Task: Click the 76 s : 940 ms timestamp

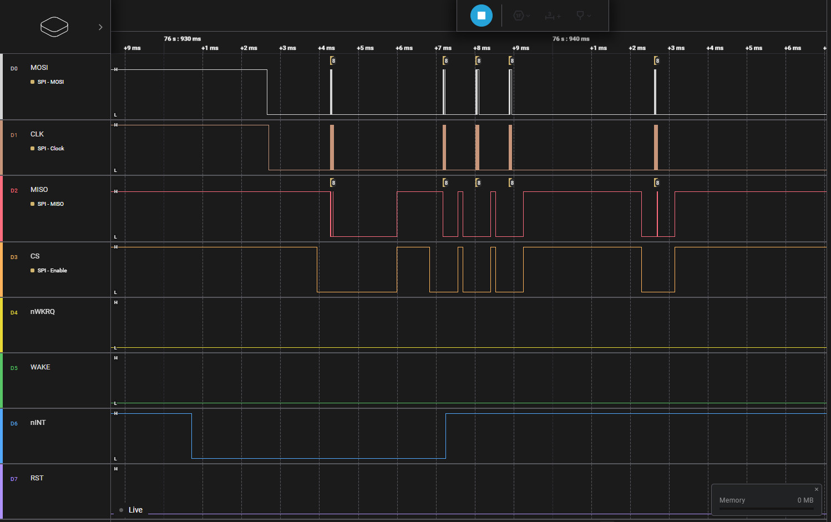Action: 571,39
